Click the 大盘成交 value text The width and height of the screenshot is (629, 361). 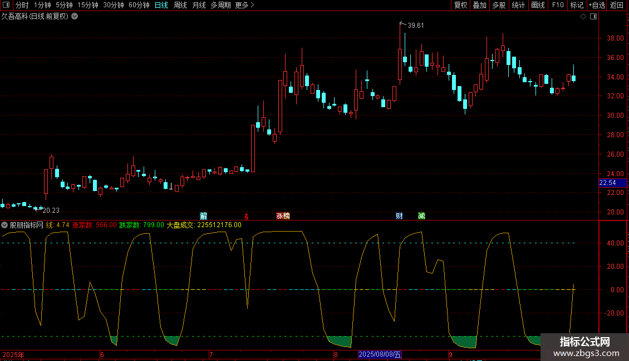(204, 225)
